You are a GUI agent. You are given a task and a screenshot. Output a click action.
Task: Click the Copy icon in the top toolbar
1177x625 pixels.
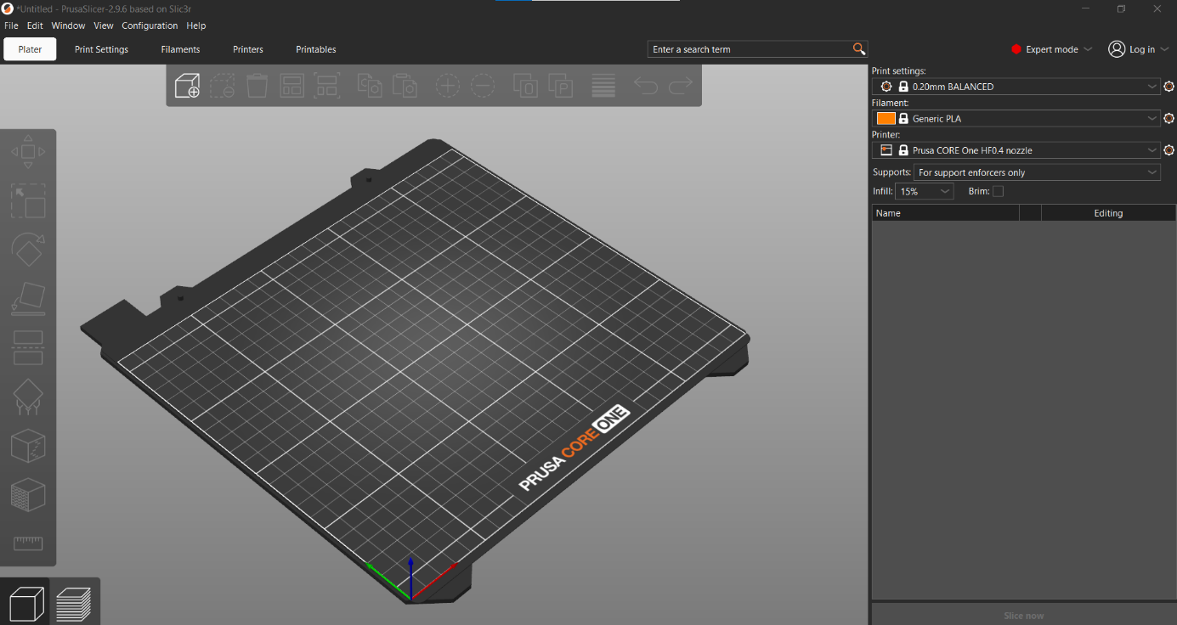(370, 86)
